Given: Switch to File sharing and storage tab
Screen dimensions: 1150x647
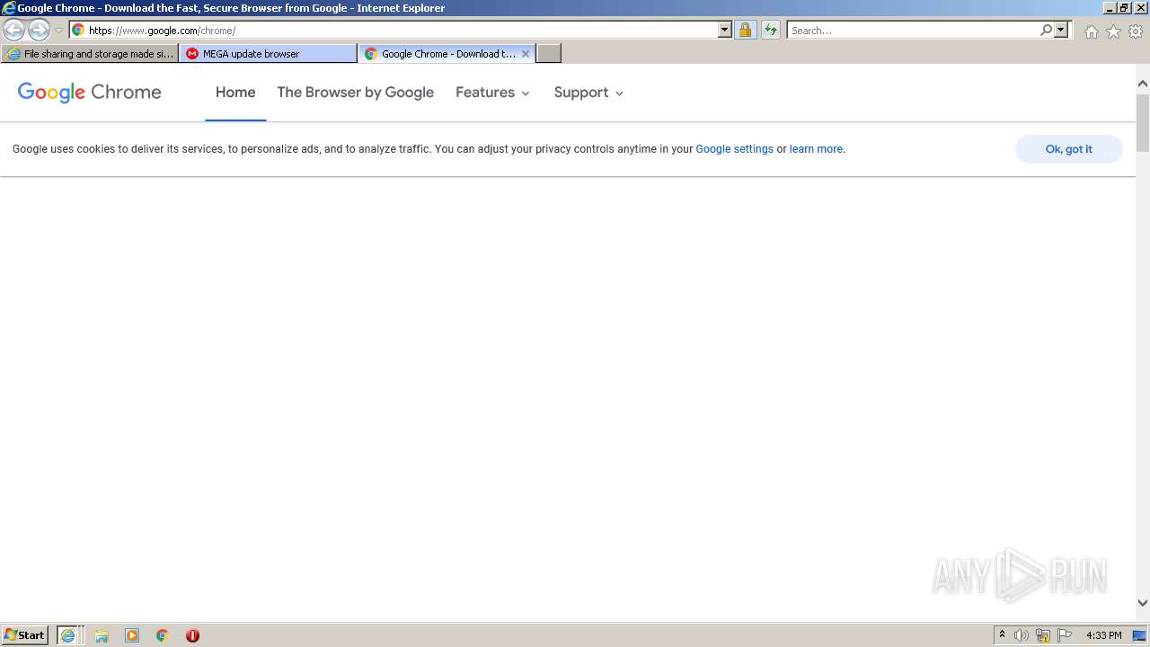Looking at the screenshot, I should [90, 54].
